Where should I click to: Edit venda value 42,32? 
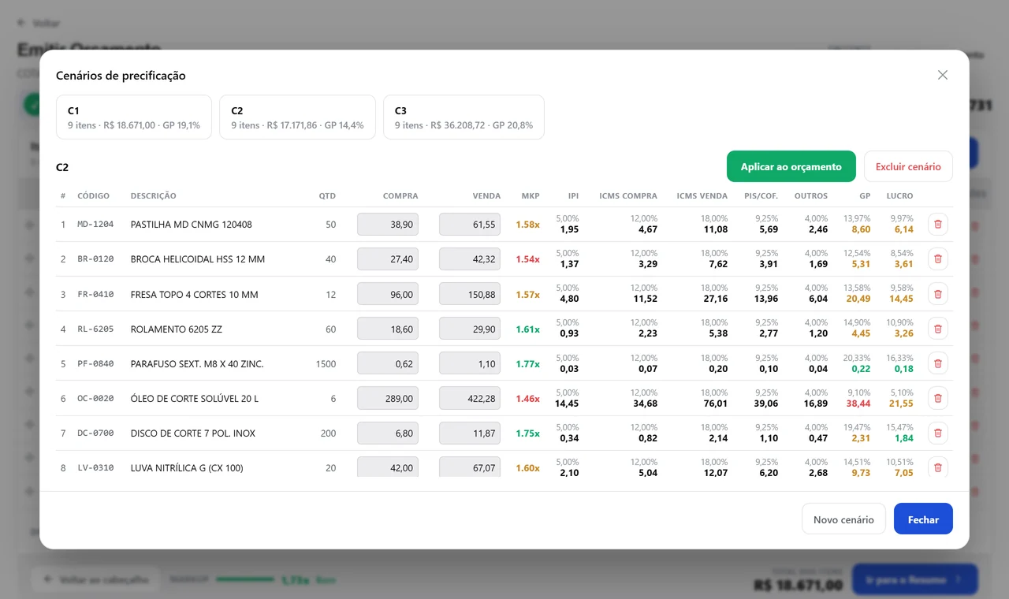(470, 259)
